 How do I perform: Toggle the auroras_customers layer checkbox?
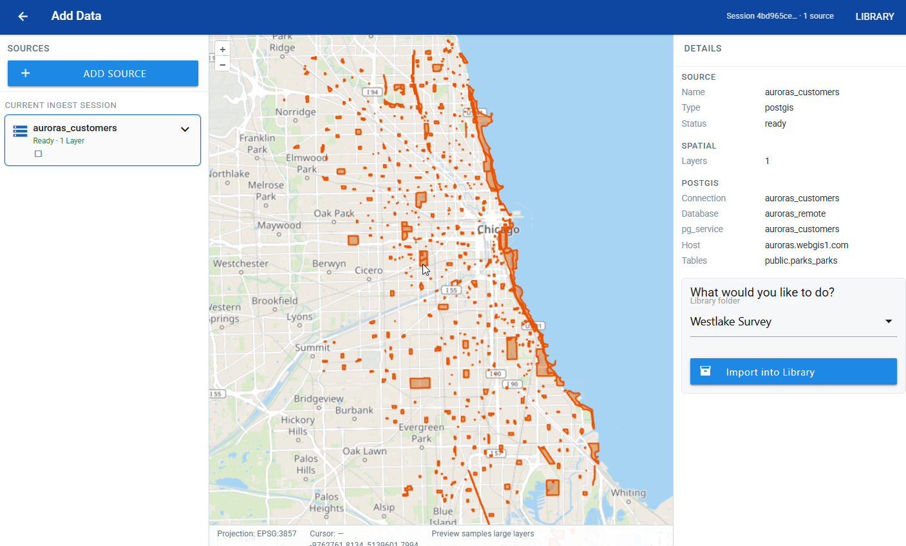38,154
